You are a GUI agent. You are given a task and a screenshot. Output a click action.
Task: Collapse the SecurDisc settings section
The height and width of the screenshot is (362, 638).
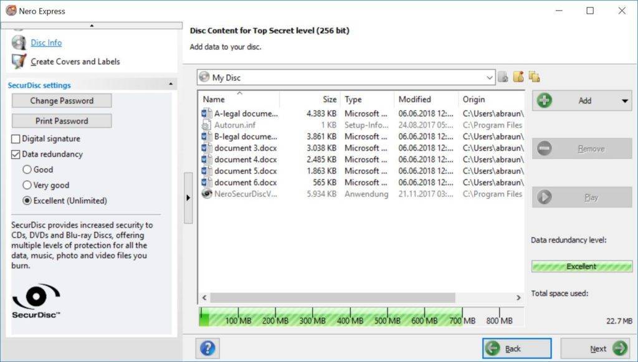tap(171, 85)
